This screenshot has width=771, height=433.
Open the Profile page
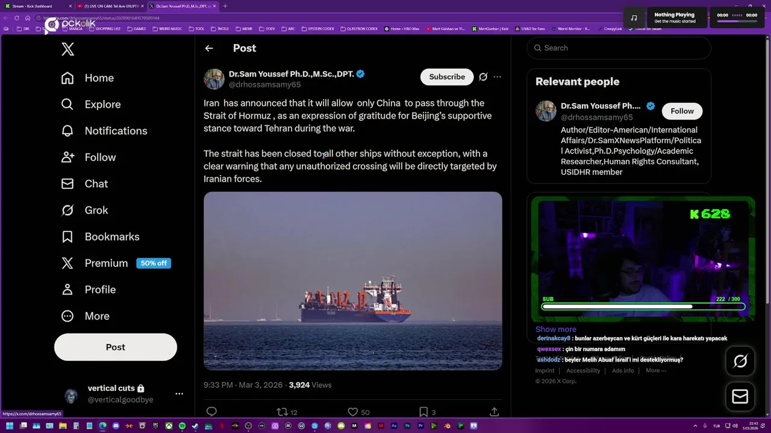(88, 290)
